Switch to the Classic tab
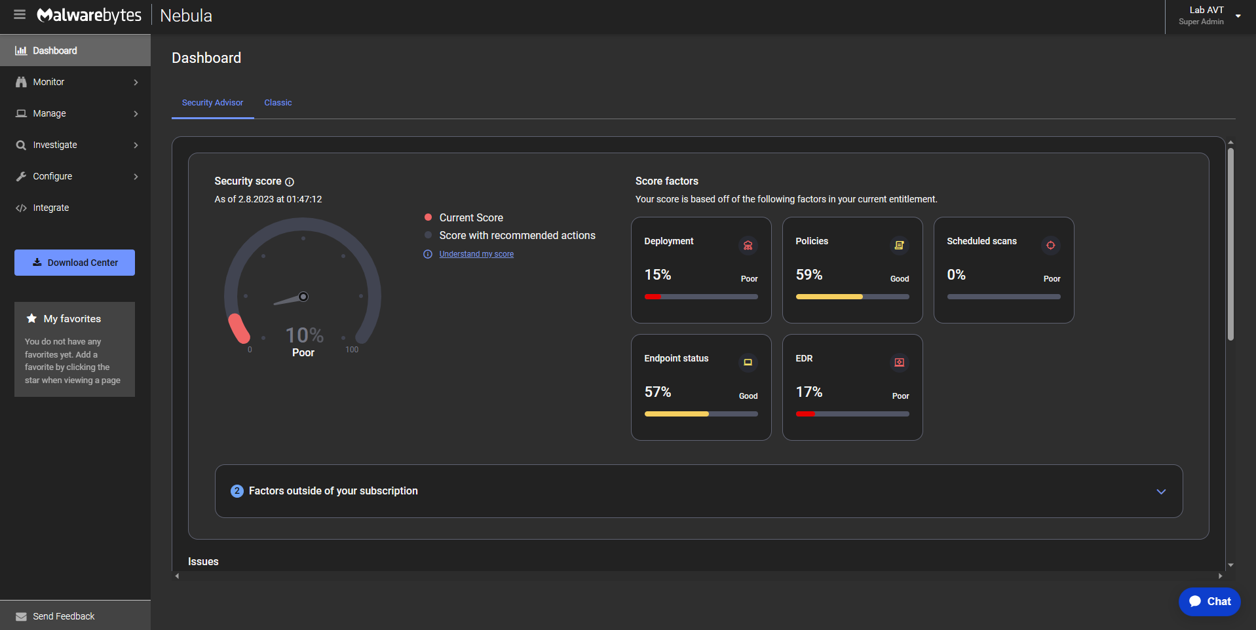Viewport: 1256px width, 630px height. [x=278, y=103]
